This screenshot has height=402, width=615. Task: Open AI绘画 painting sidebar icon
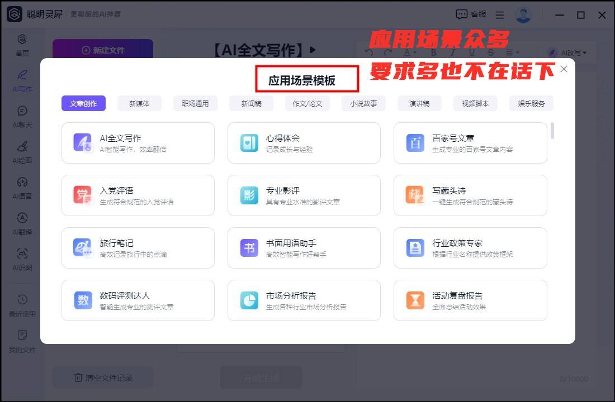pos(22,152)
